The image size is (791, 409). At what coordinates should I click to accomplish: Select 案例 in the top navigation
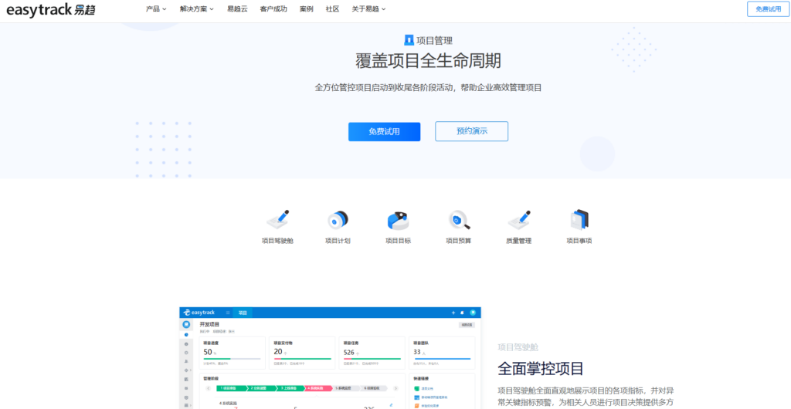tap(306, 9)
